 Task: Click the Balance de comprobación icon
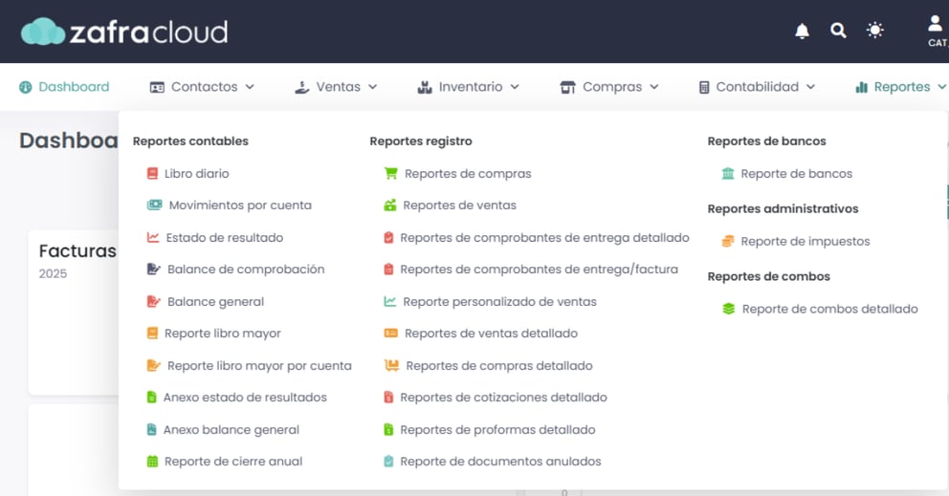click(154, 270)
